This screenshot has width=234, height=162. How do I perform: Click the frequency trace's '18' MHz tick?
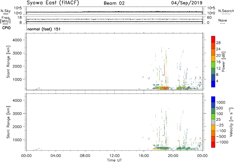tap(20, 18)
